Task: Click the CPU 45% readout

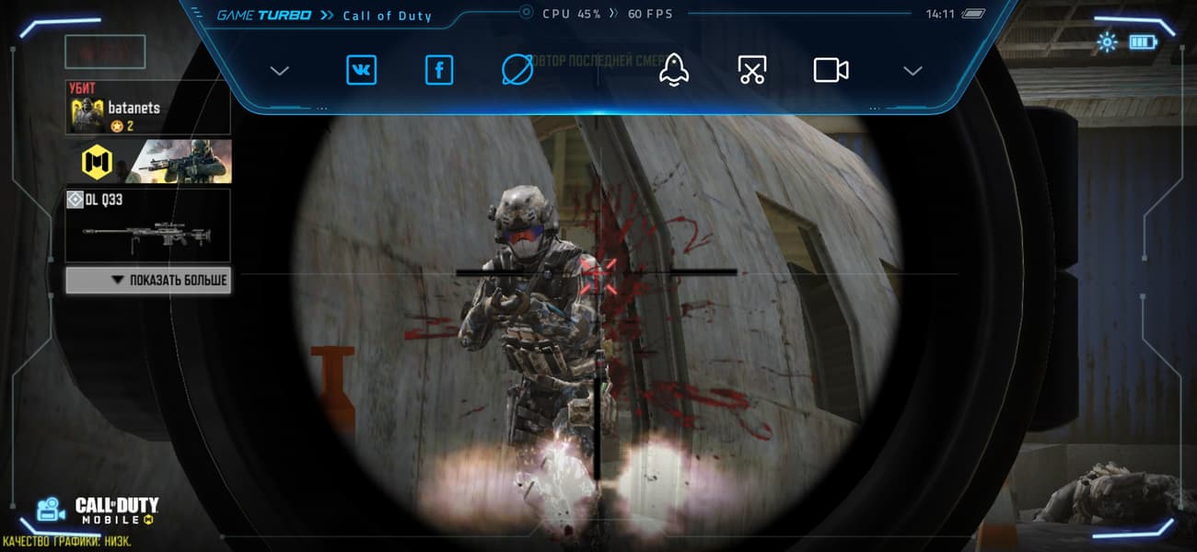Action: (x=572, y=14)
